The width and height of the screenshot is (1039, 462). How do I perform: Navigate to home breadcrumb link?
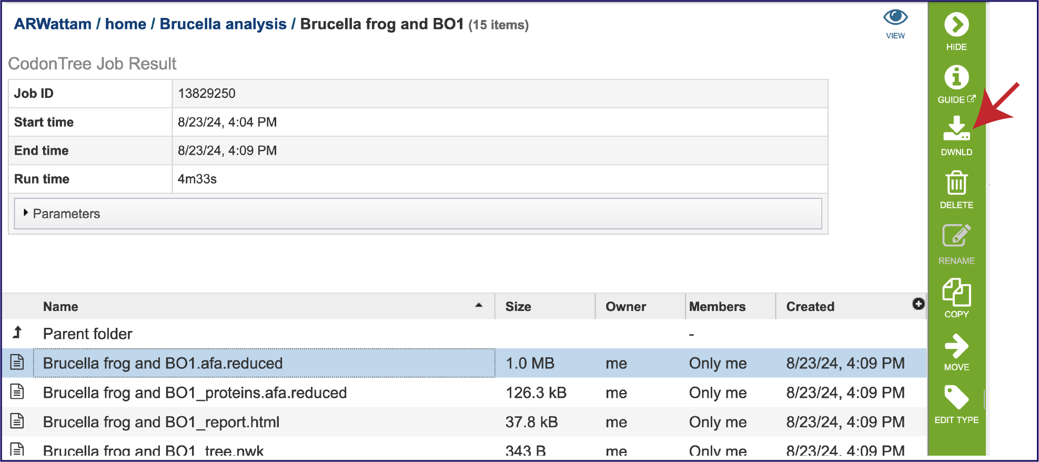coord(125,24)
